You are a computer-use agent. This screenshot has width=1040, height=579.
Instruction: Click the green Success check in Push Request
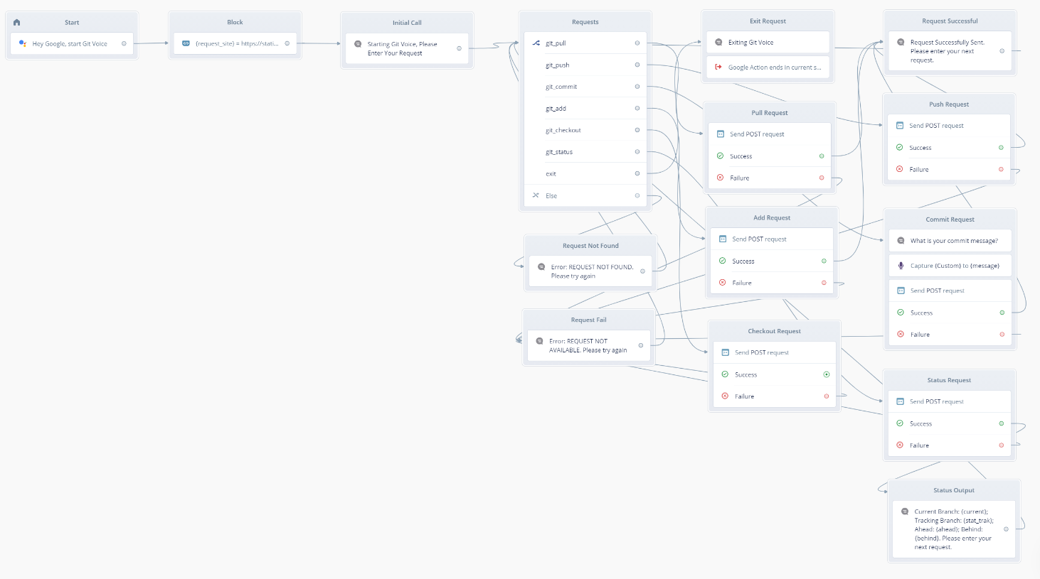tap(900, 148)
